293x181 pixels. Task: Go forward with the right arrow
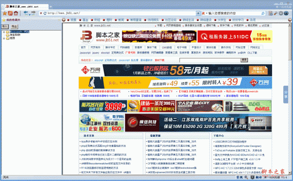click(33, 13)
